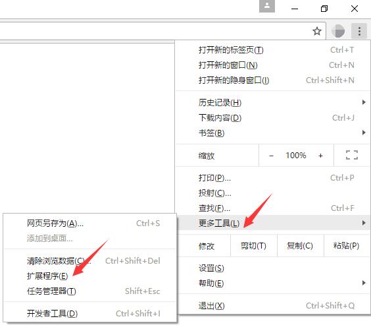Open 任务管理器(T) task manager
This screenshot has width=371, height=325.
click(90, 291)
